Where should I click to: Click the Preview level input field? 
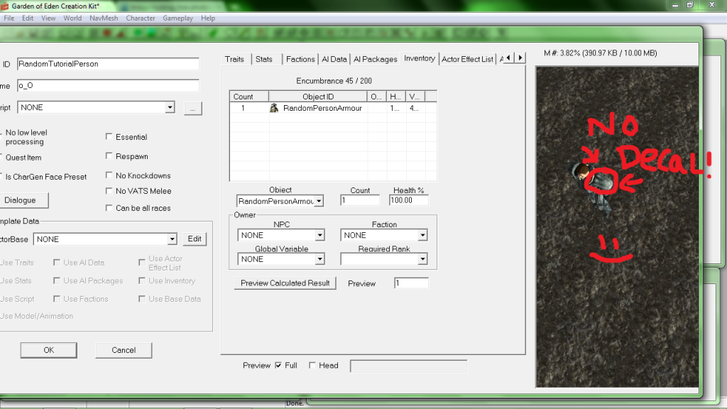pos(411,283)
